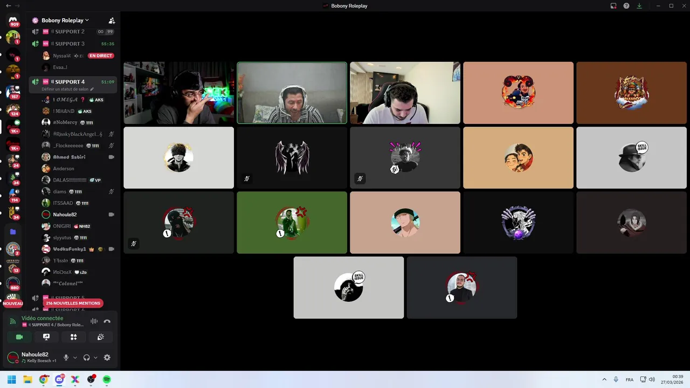Select member ITSSAAD in channel list
690x388 pixels.
coord(78,203)
